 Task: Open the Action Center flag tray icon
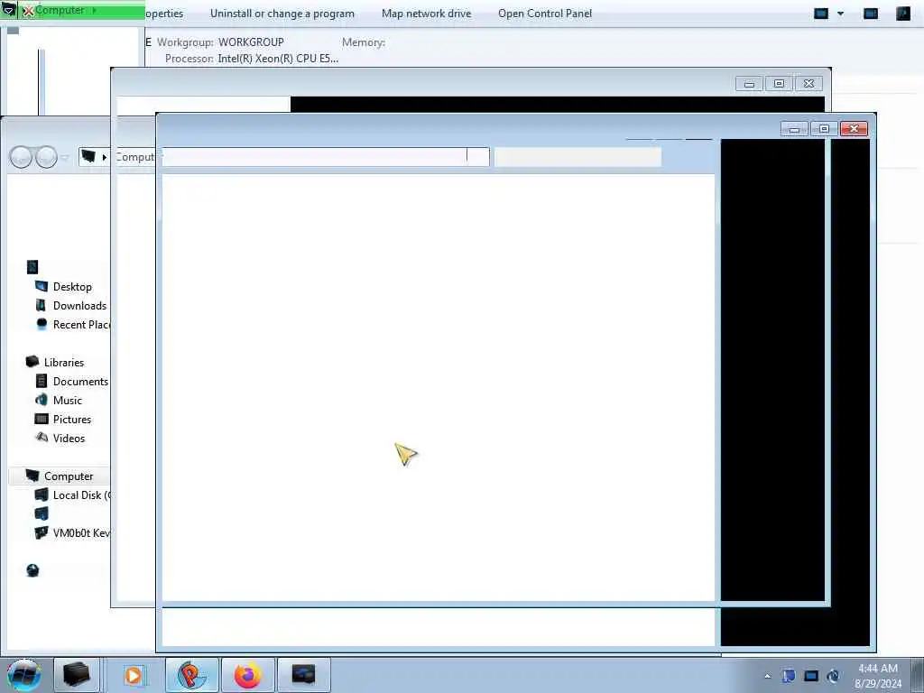pos(789,676)
